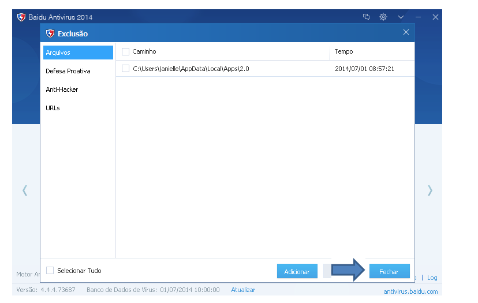The image size is (478, 303).
Task: Minimize the Baidu Antivirus main window
Action: 418,17
